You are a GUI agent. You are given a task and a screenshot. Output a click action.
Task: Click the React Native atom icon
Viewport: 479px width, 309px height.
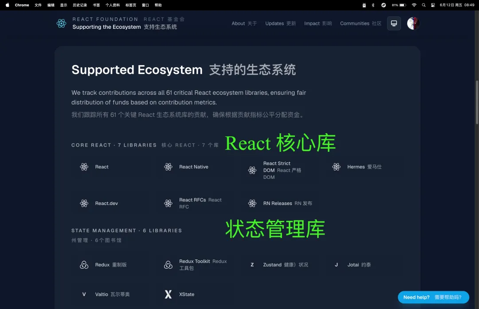pyautogui.click(x=169, y=167)
